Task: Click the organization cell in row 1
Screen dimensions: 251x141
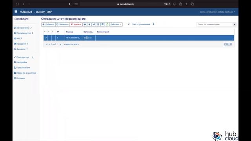Action: [x=89, y=38]
